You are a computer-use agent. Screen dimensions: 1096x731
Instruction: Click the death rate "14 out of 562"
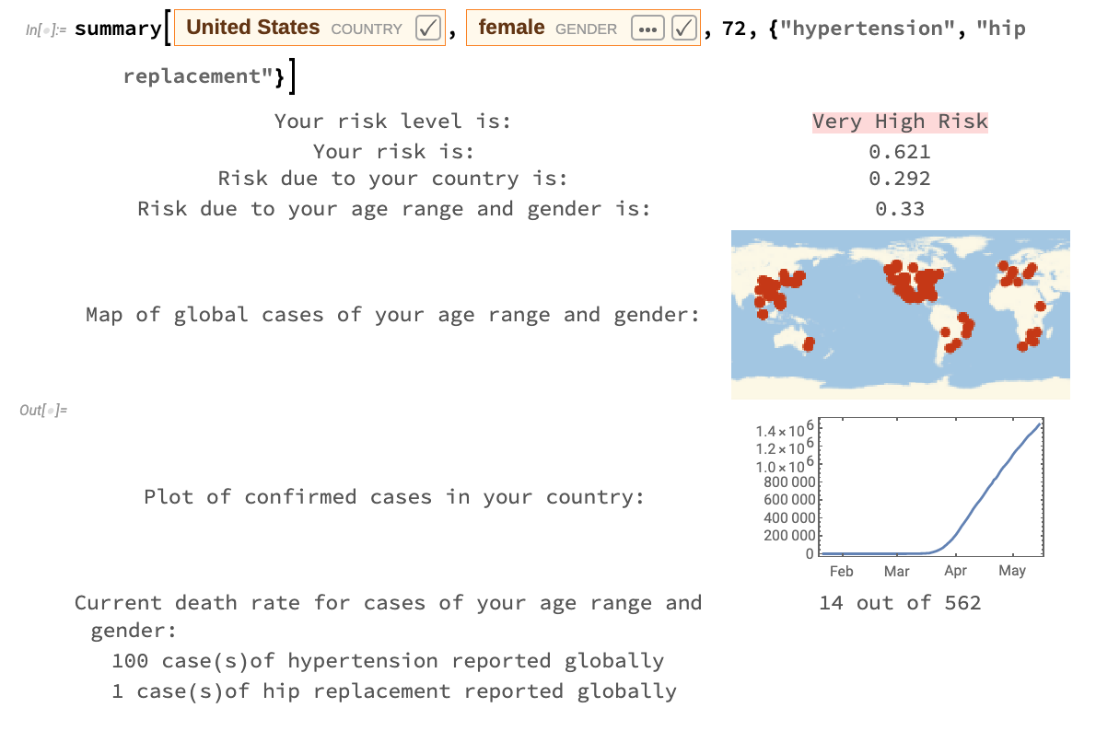(899, 603)
